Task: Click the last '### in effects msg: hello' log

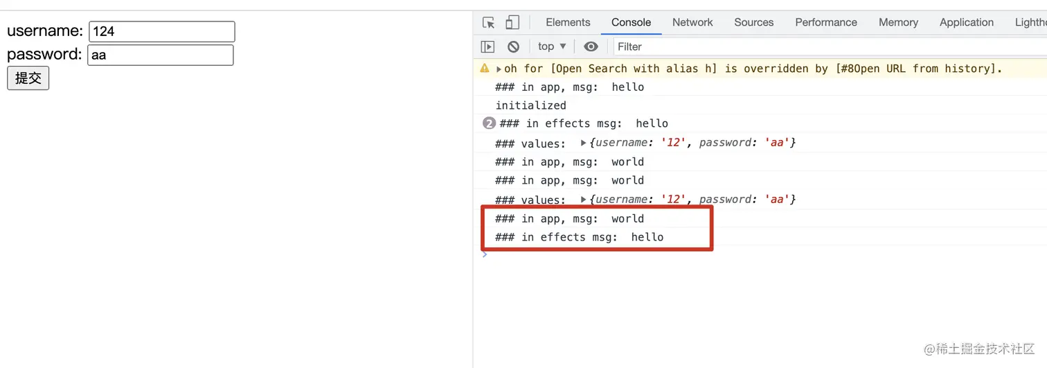Action: [x=579, y=237]
